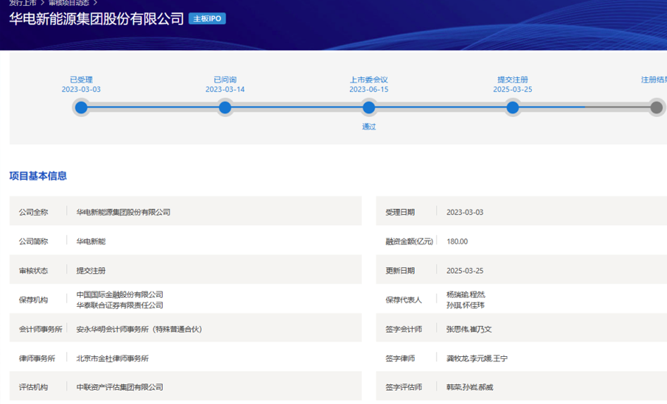Click the 已问询 stage label
Viewport: 667px width, 404px height.
click(x=225, y=80)
